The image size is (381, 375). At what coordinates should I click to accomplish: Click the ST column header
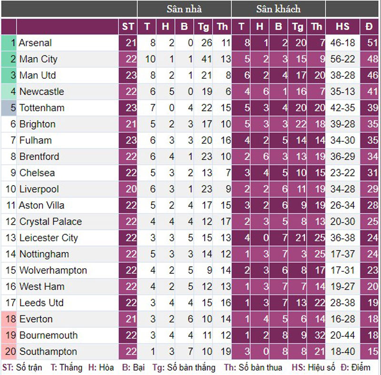128,27
